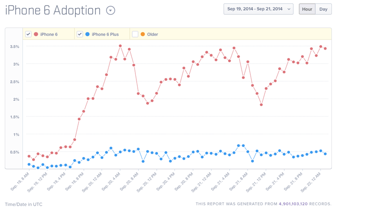Open the iPhone 6 Adoption title dropdown

[111, 11]
